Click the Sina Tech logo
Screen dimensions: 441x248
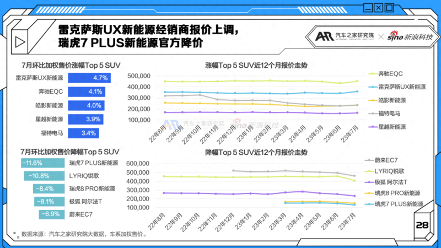pos(410,36)
